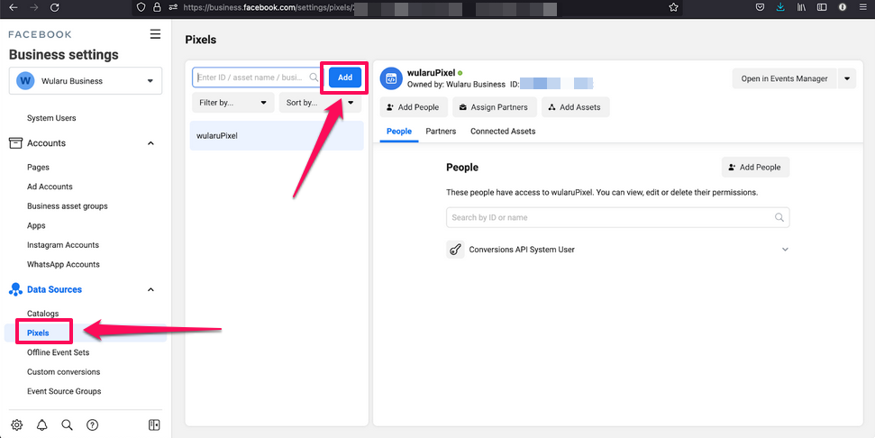Reload the current page
875x438 pixels.
click(55, 7)
